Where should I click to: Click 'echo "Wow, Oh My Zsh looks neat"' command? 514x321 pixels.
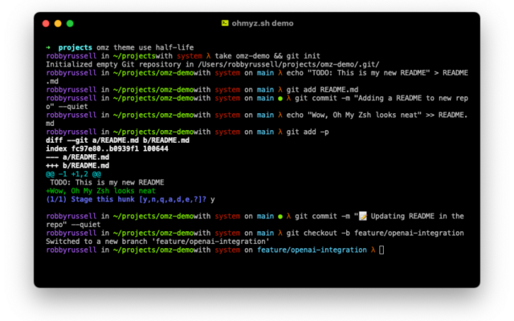355,116
